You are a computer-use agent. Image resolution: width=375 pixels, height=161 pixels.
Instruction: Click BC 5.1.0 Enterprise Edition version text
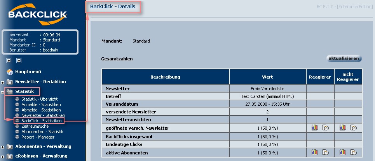pyautogui.click(x=344, y=7)
